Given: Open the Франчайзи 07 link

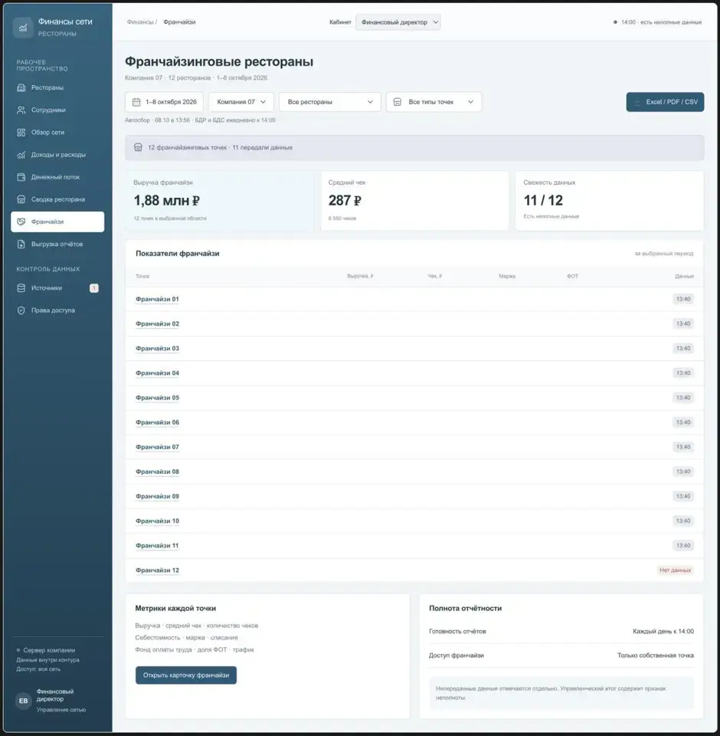Looking at the screenshot, I should point(157,447).
